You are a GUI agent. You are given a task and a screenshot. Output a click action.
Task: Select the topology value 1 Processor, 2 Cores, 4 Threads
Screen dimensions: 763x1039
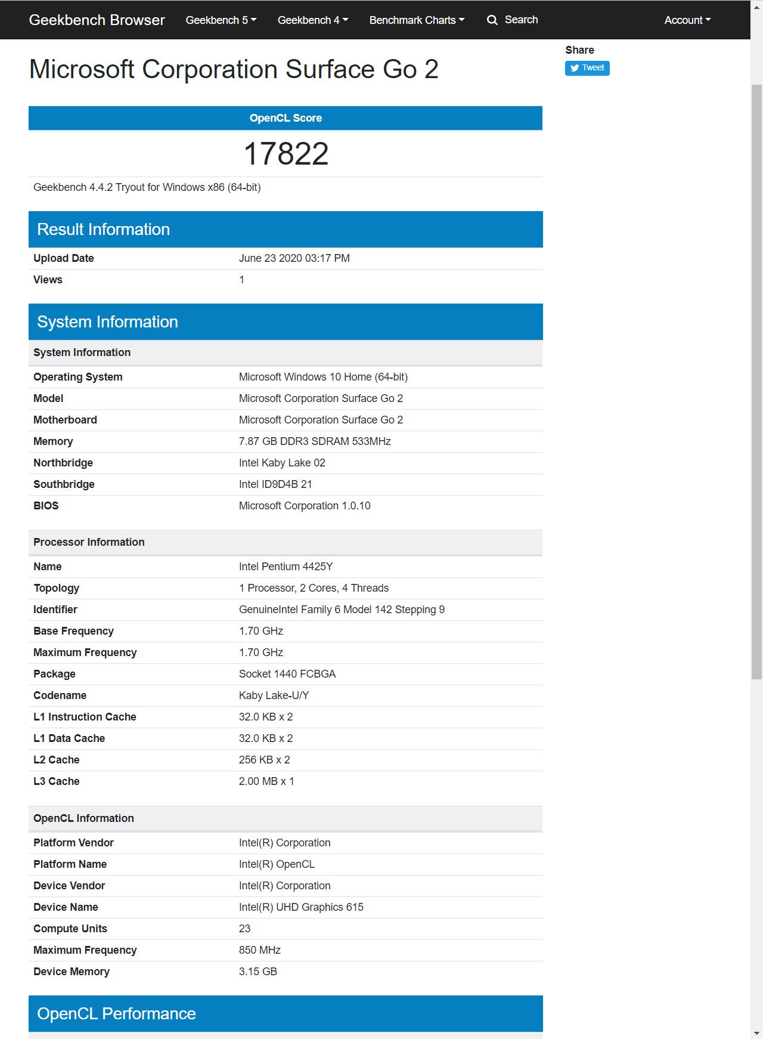coord(314,588)
